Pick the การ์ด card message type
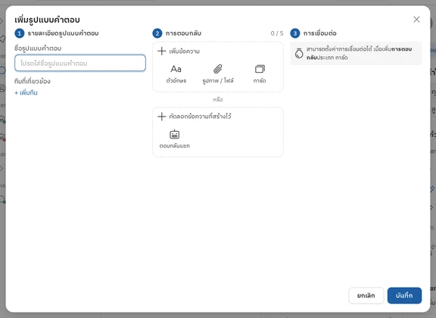436x318 pixels. [x=260, y=73]
